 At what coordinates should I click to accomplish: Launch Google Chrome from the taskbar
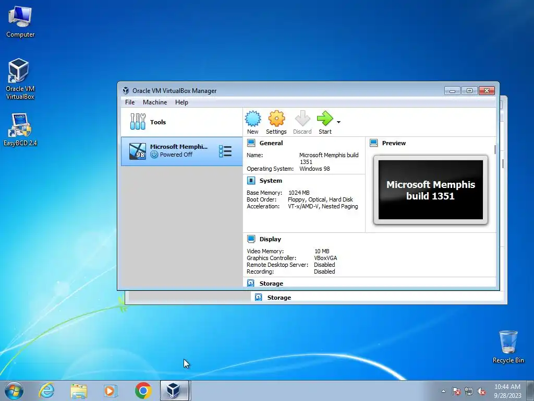tap(143, 391)
